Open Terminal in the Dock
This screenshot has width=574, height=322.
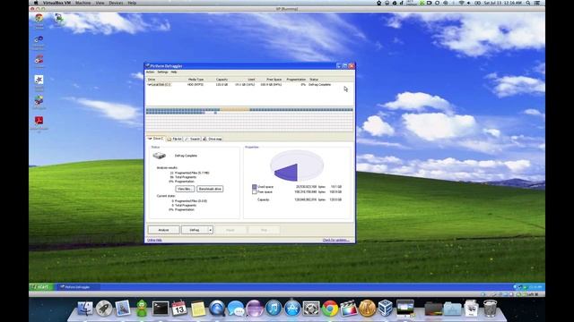pos(161,308)
